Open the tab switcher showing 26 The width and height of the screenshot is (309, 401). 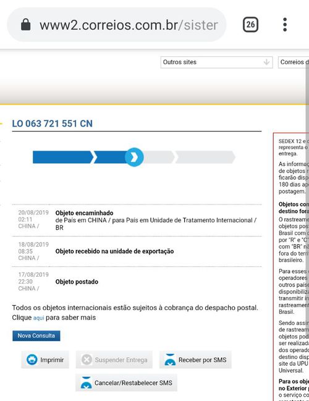point(250,25)
